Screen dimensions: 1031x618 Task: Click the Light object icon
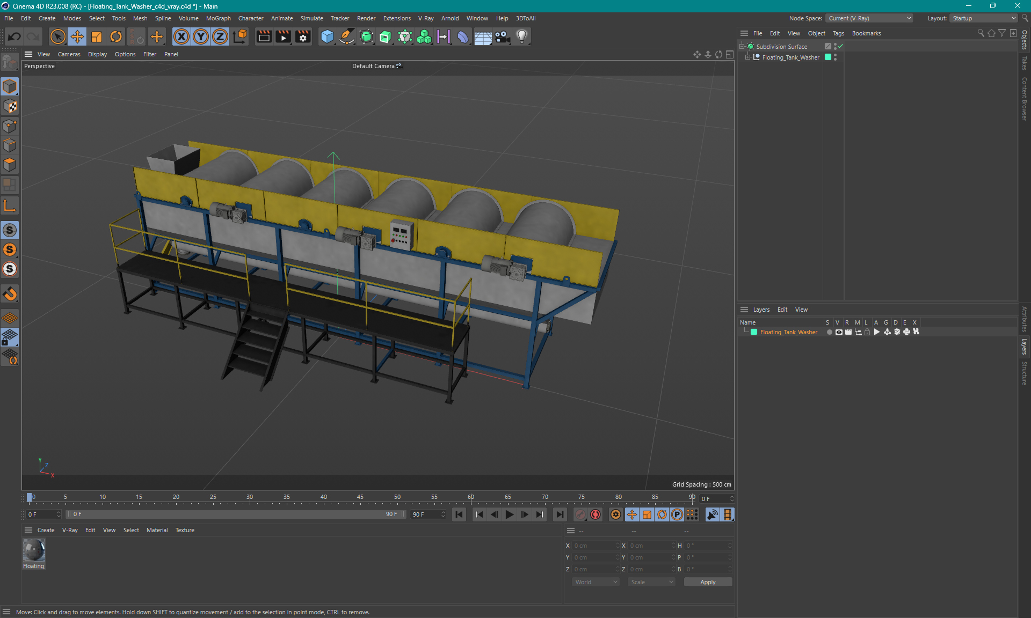[x=521, y=36]
